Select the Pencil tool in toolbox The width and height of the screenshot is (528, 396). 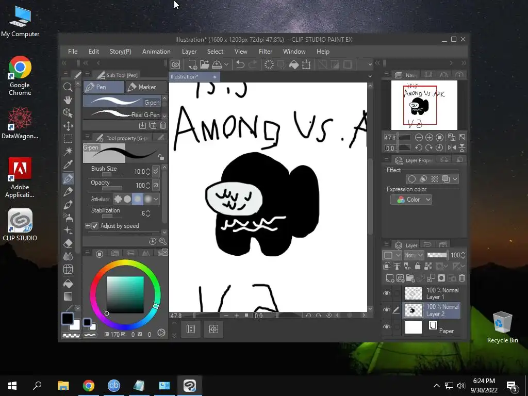(x=68, y=192)
